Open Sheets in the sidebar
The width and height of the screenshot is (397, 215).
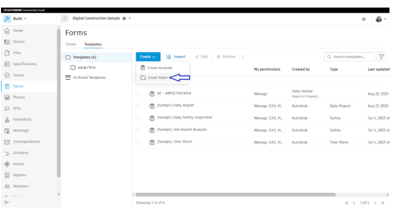[19, 42]
